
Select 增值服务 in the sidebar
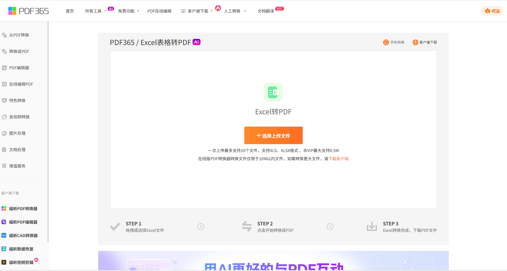click(x=17, y=166)
